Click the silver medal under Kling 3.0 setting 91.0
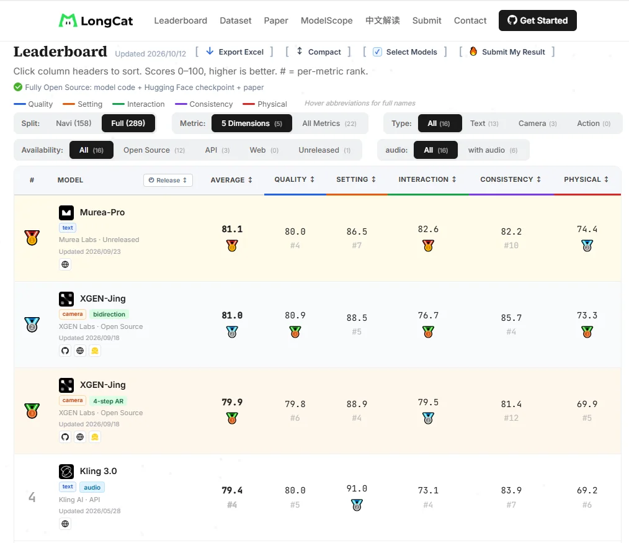Screen dimensions: 629x543 click(x=357, y=505)
